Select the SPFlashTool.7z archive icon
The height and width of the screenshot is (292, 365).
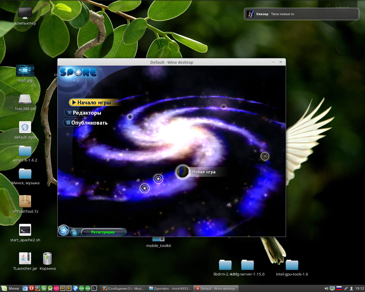click(25, 201)
